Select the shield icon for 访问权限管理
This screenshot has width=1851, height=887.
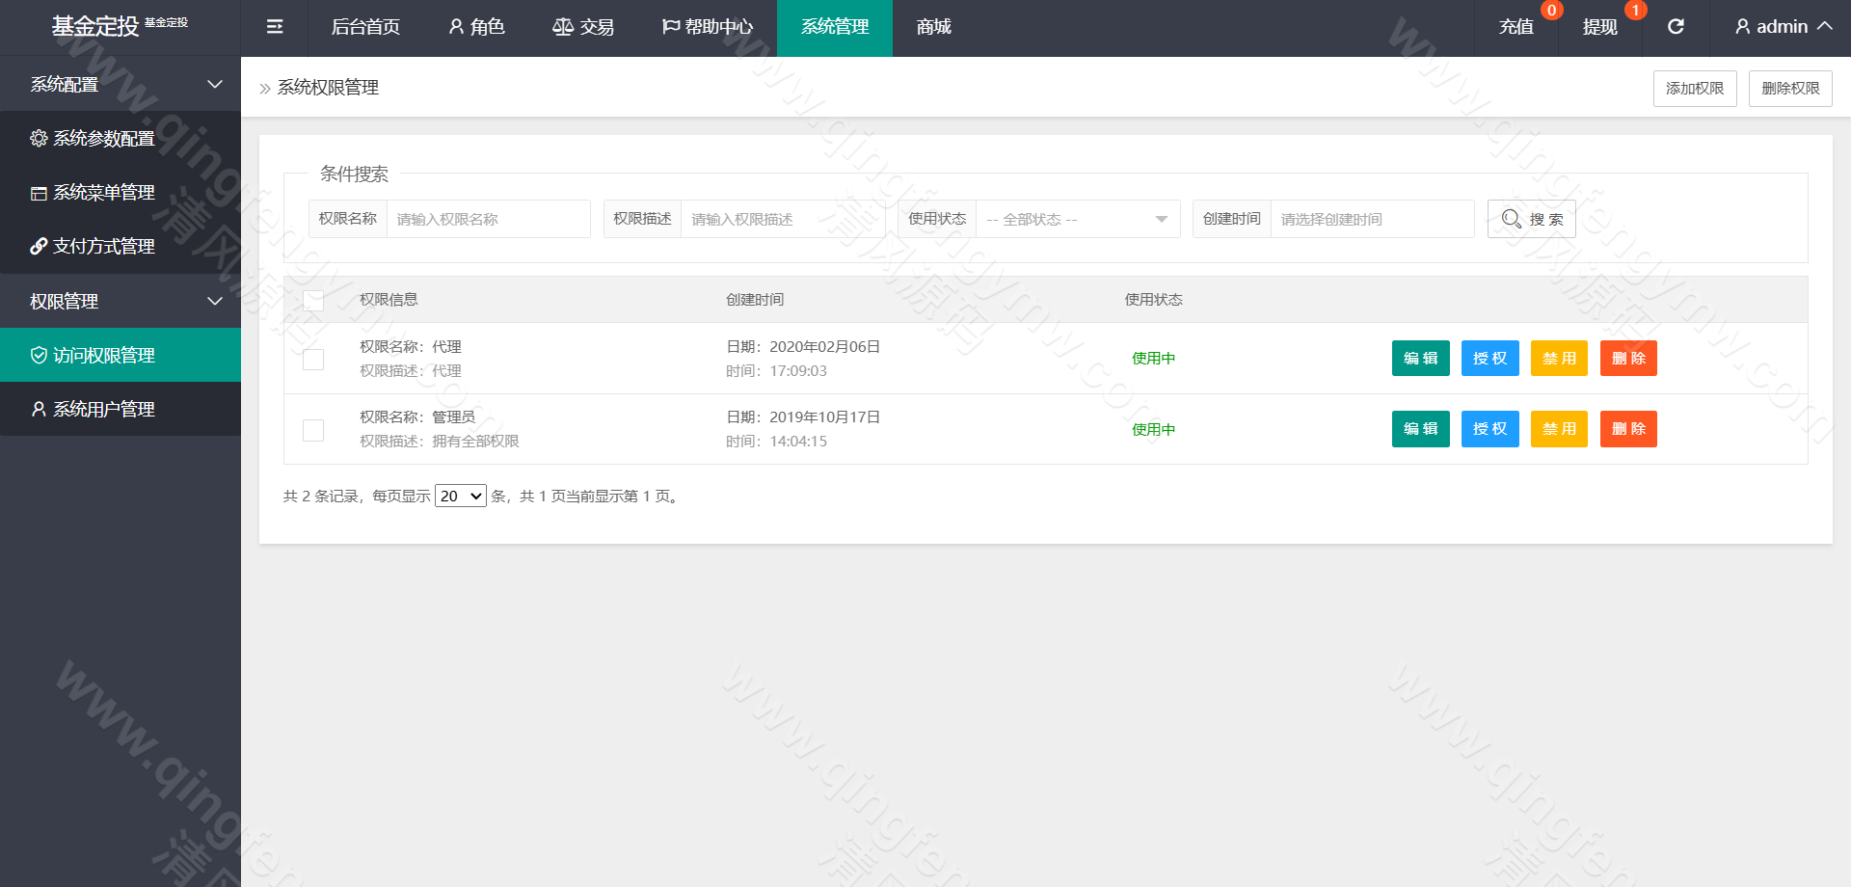pos(39,355)
